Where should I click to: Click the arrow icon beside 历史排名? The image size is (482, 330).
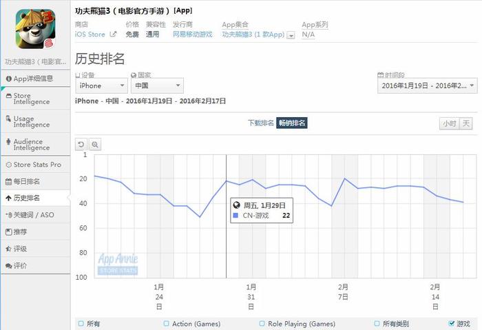pos(8,198)
